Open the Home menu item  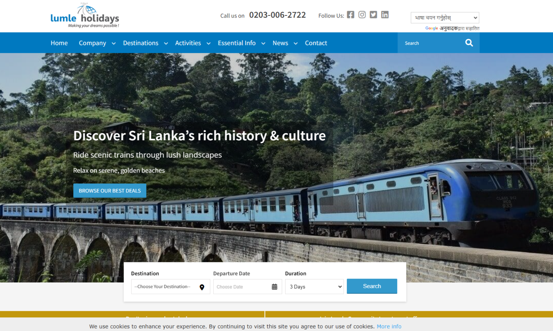click(59, 43)
